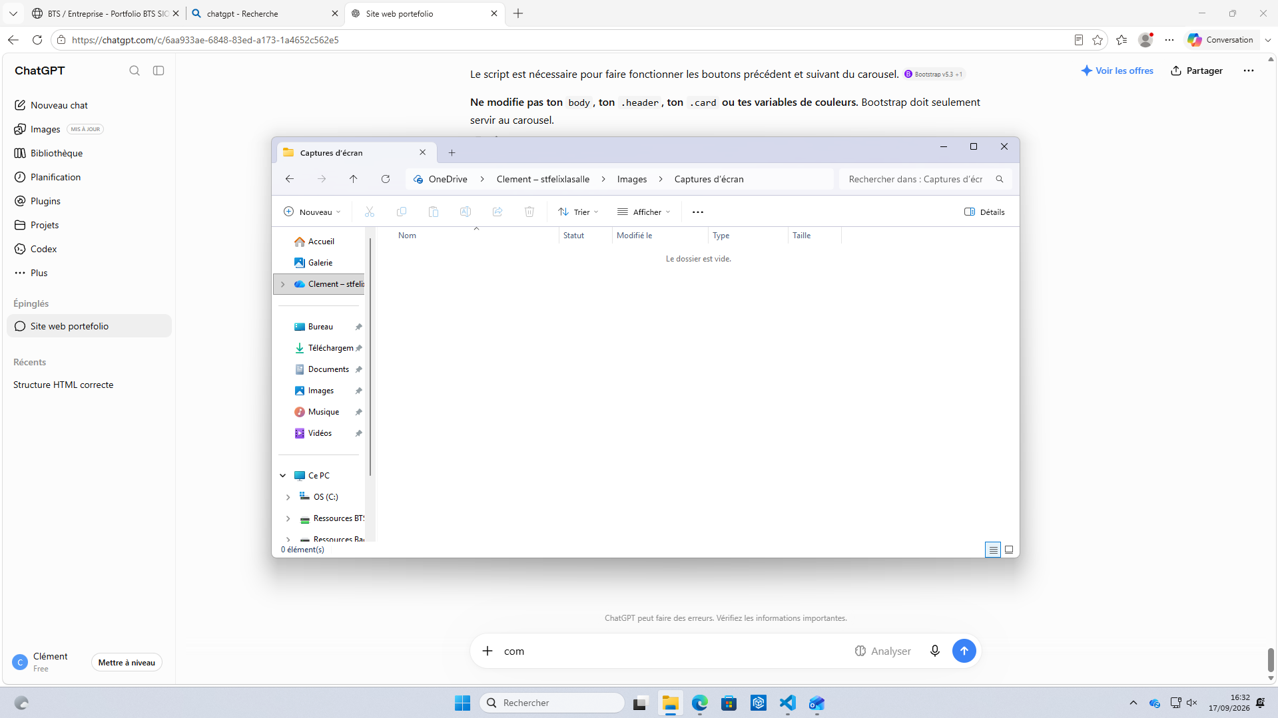
Task: Click the Delete trash icon in Explorer toolbar
Action: point(529,212)
